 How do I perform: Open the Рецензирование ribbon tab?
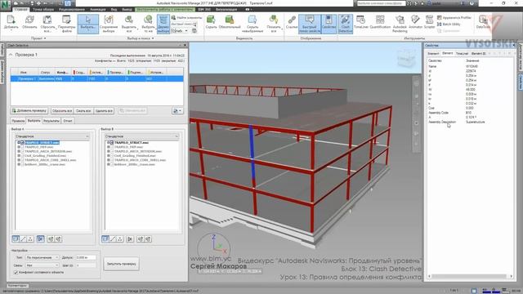click(x=72, y=9)
